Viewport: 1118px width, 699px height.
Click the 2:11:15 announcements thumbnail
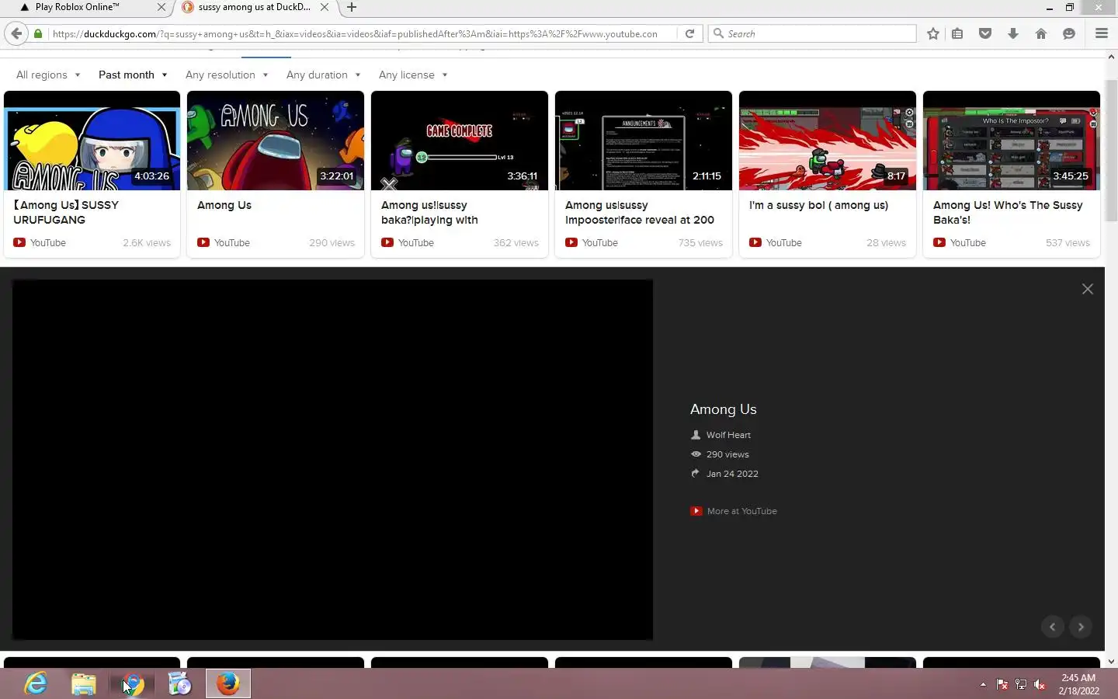coord(644,141)
